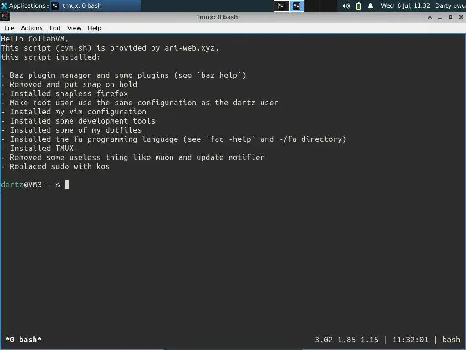
Task: Click 'Installed some development tools' line
Action: 78,121
